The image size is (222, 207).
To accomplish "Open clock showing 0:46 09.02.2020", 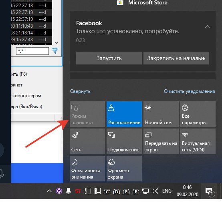I will pos(187,191).
